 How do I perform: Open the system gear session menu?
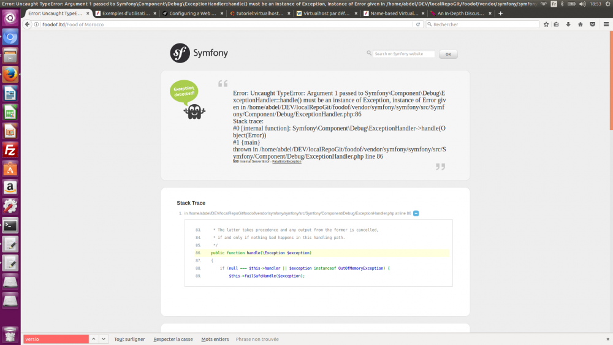608,4
